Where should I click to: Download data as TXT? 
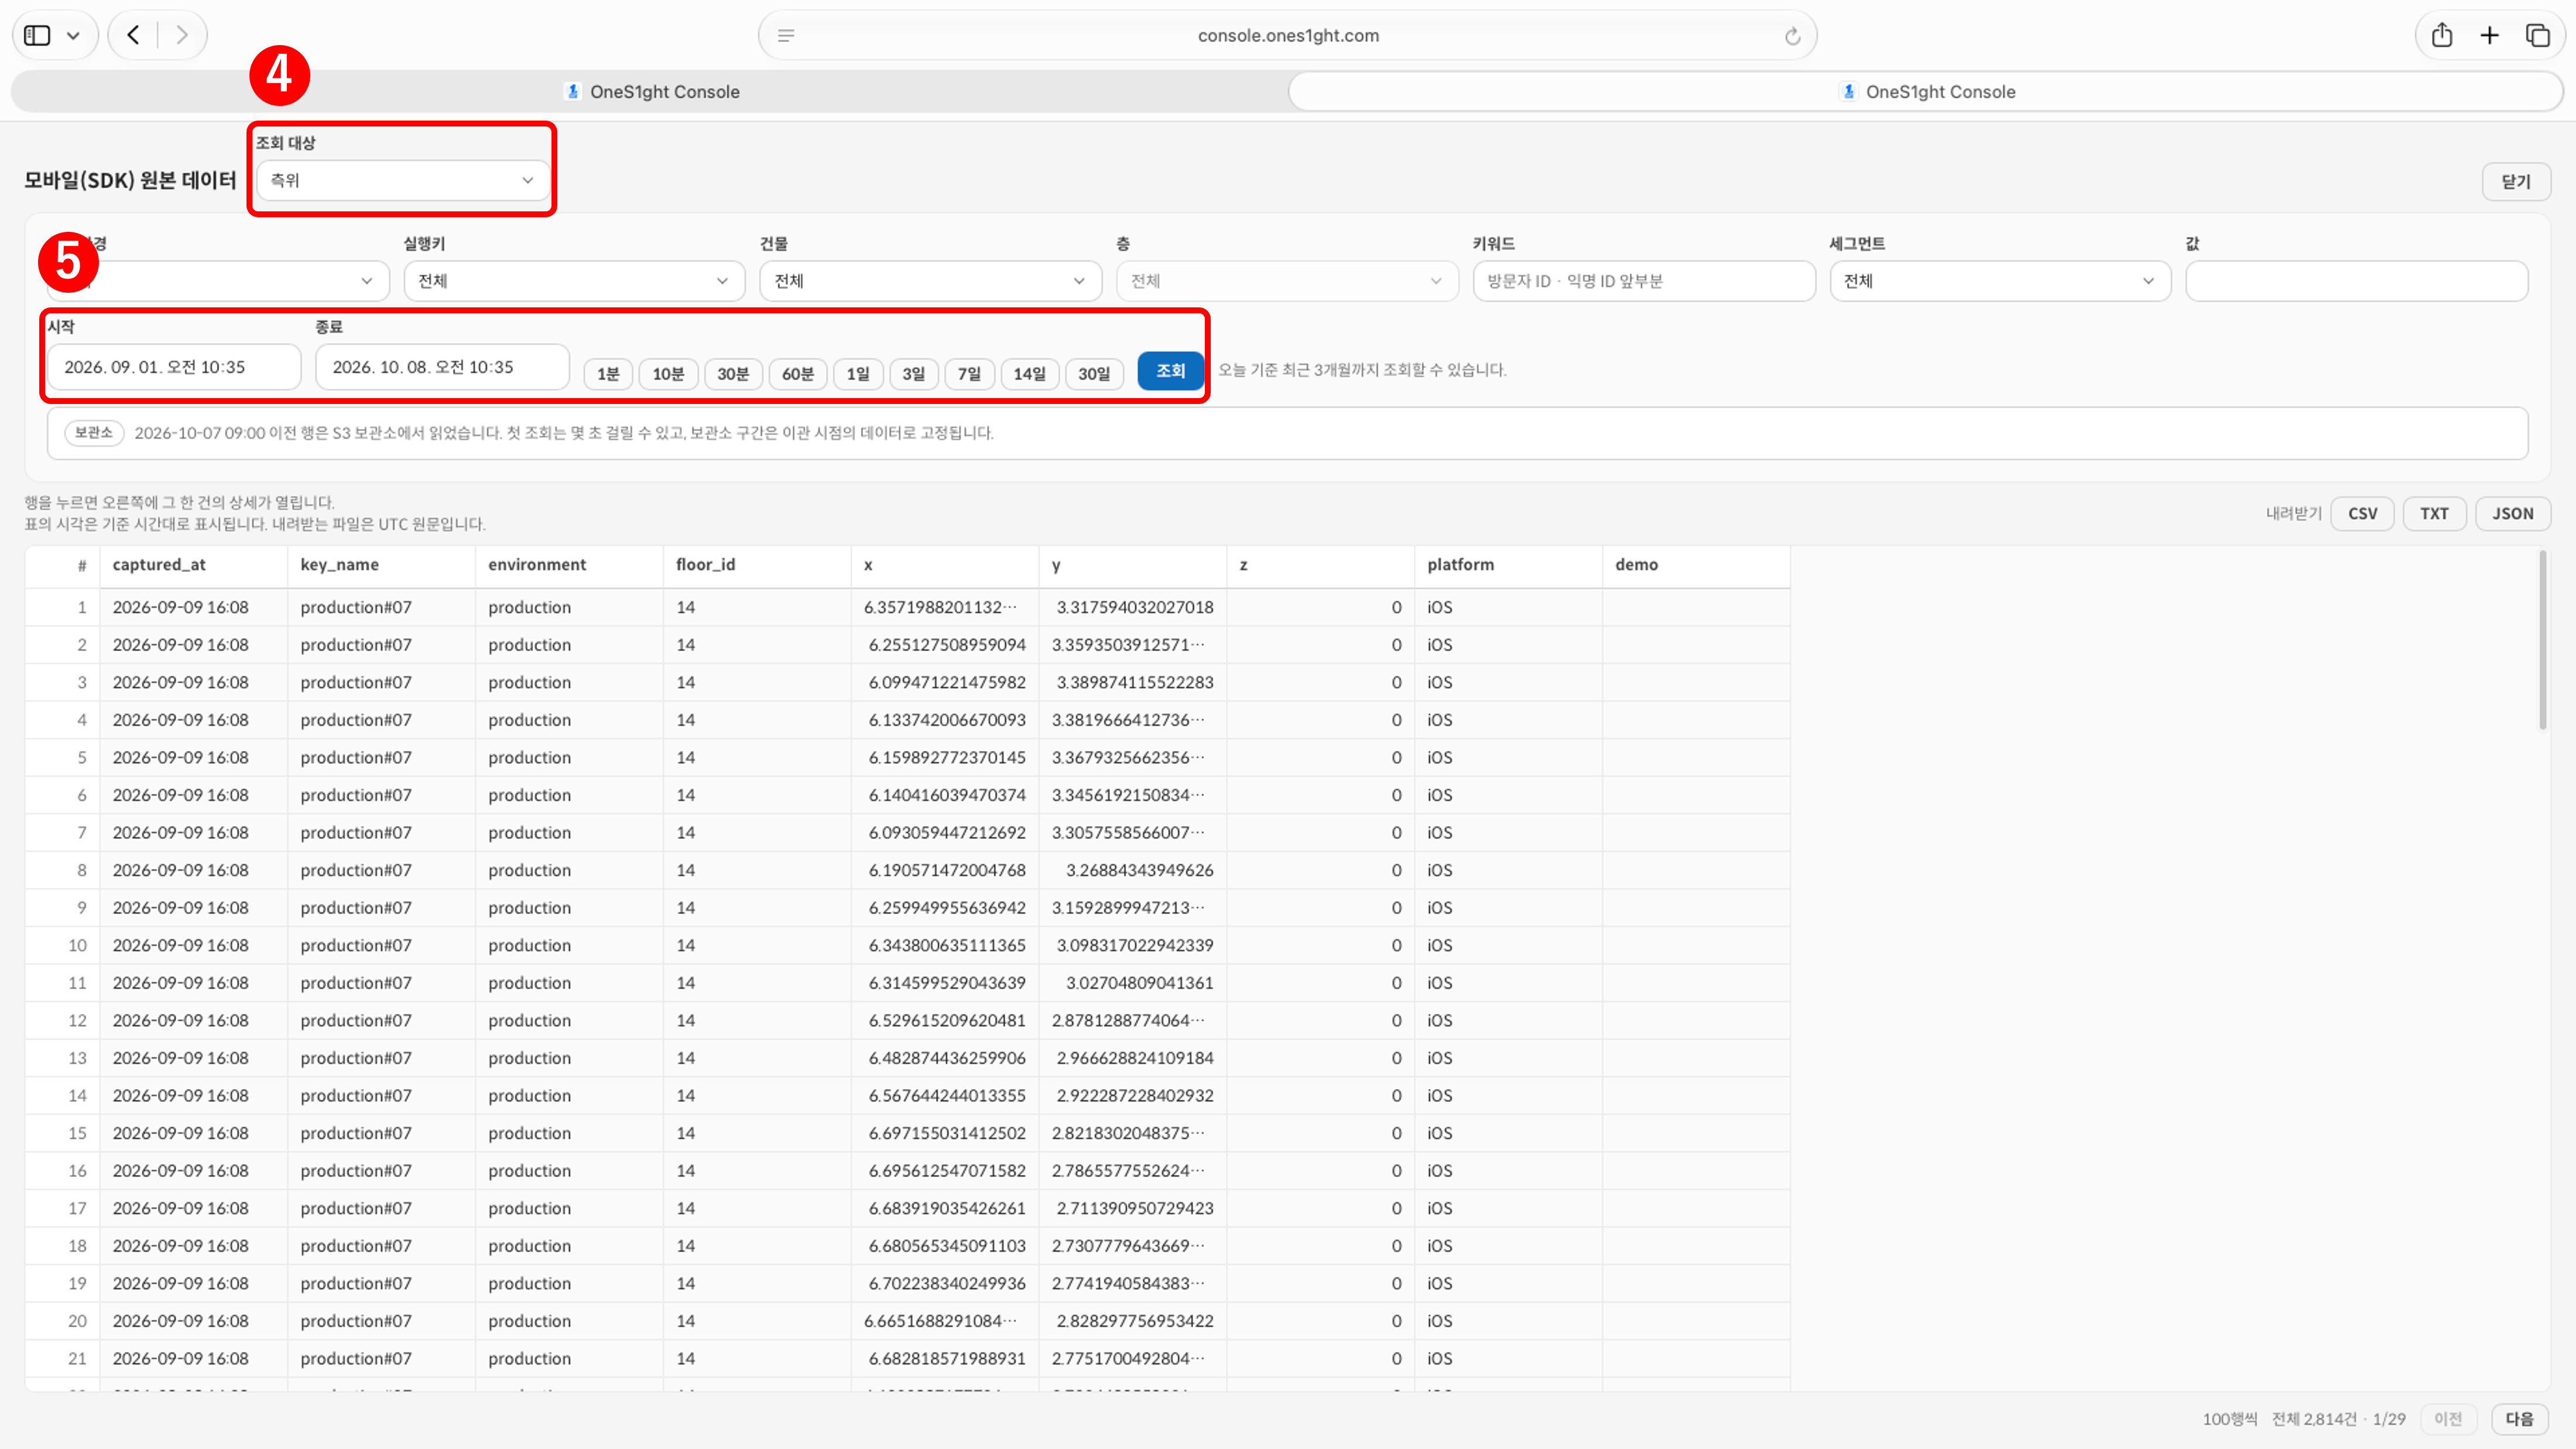[2434, 514]
